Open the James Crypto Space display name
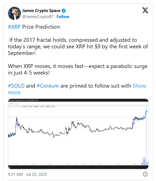The image size is (156, 181). tap(41, 11)
